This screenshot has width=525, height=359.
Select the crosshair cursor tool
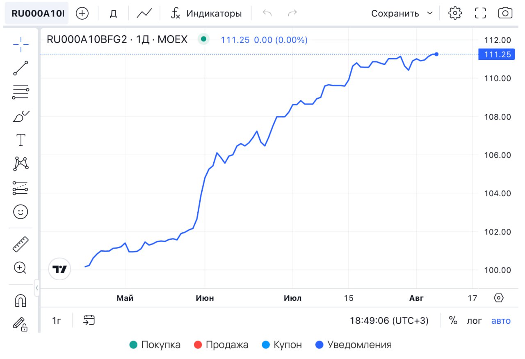coord(21,44)
